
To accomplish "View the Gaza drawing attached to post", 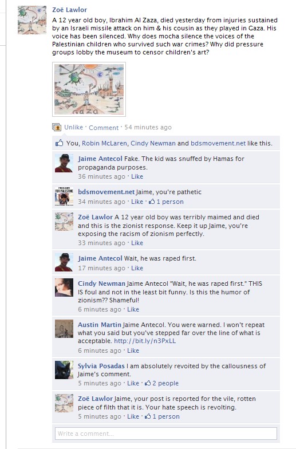I will click(x=89, y=89).
